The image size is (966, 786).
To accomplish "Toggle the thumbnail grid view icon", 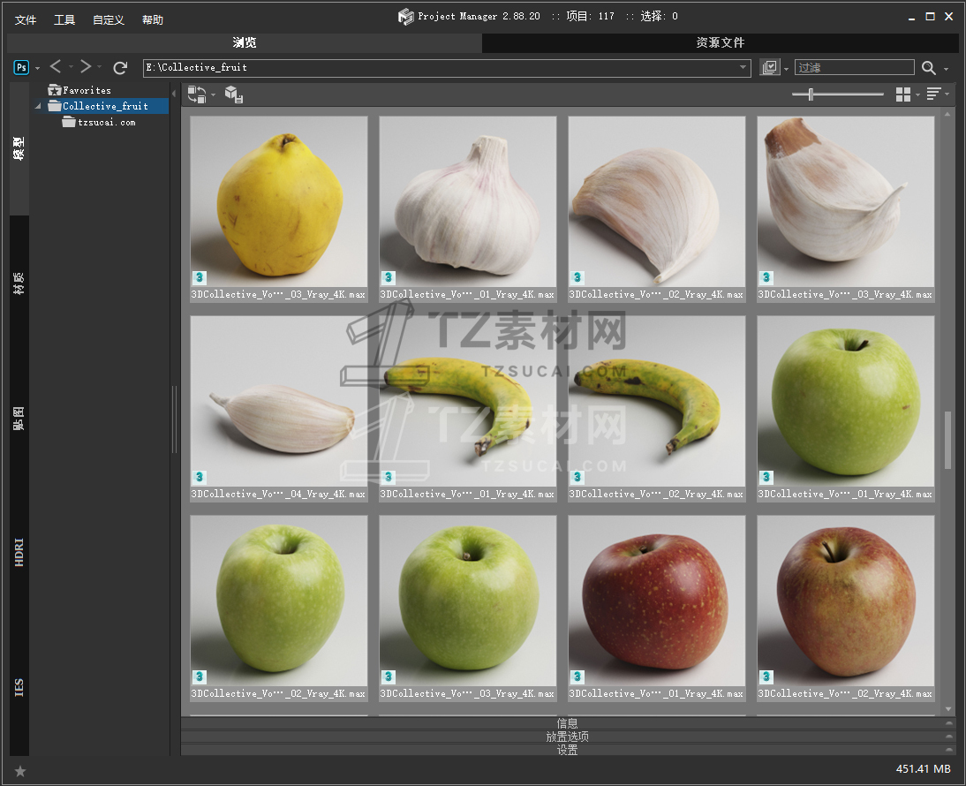I will 902,94.
